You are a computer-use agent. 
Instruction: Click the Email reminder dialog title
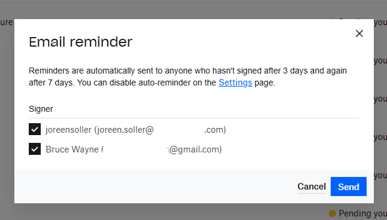point(81,42)
